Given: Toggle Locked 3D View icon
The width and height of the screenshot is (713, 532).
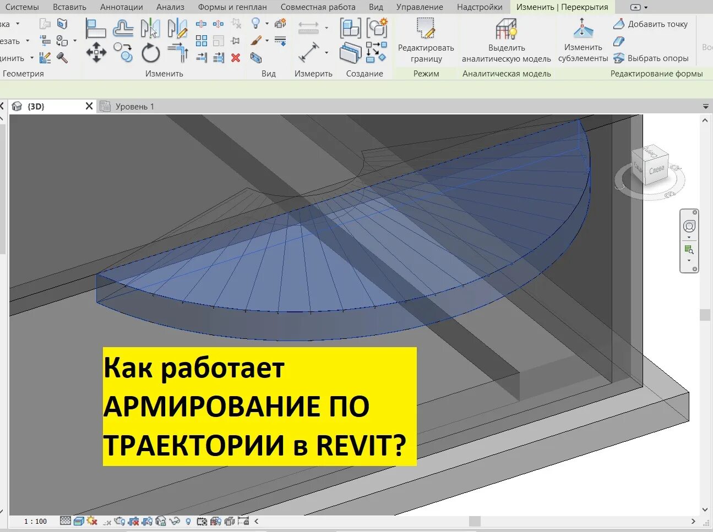Looking at the screenshot, I should (x=161, y=521).
